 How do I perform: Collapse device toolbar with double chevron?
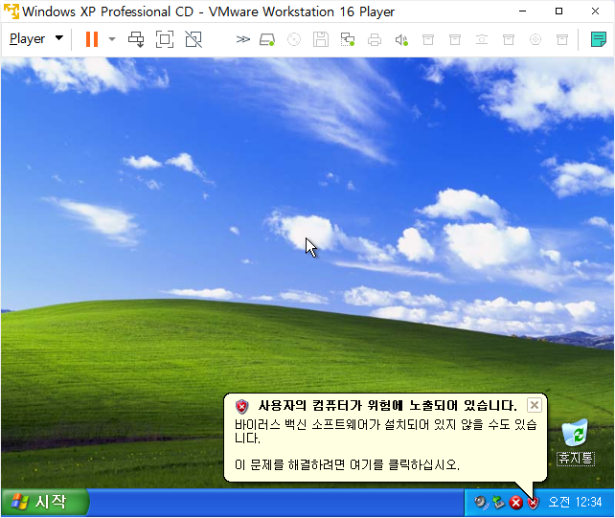[242, 39]
